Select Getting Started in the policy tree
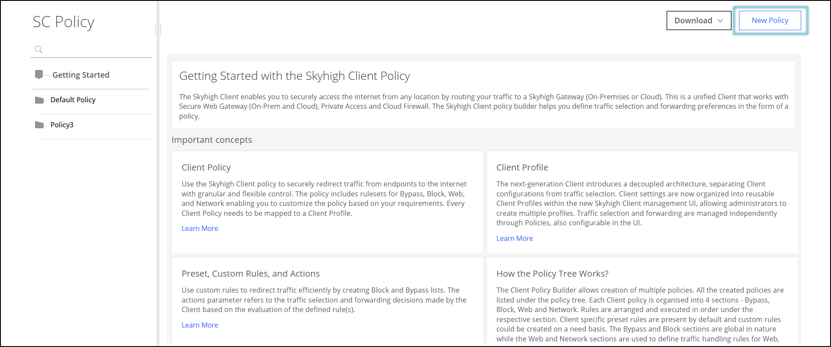The height and width of the screenshot is (347, 831). coord(81,75)
